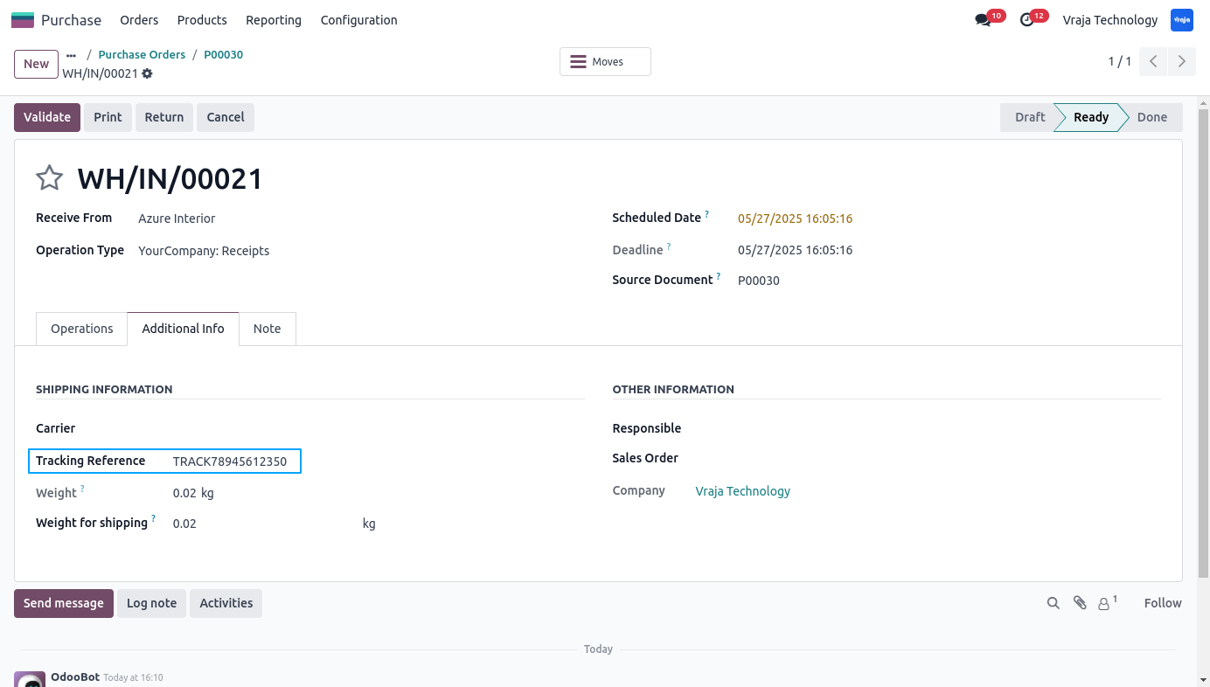Screen dimensions: 1210x687
Task: Attach files using paperclip icon
Action: pyautogui.click(x=1080, y=603)
